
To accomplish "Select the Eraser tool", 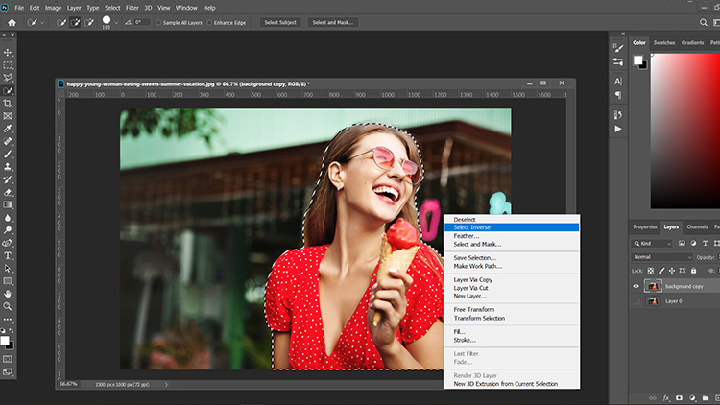I will click(x=8, y=192).
